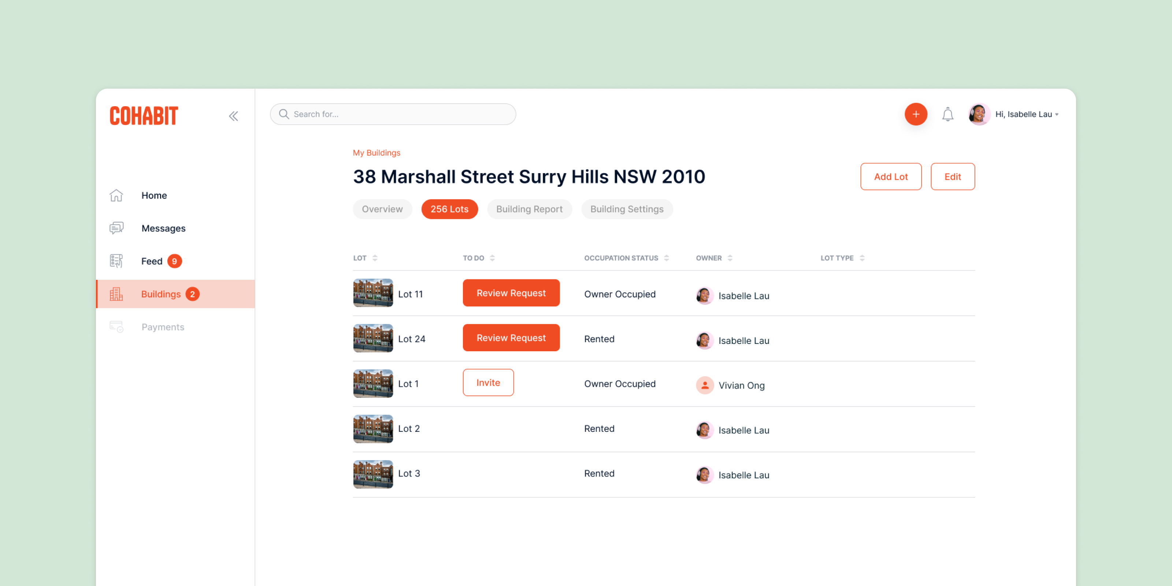Sort table by Owner column
Image resolution: width=1172 pixels, height=586 pixels.
pos(730,258)
